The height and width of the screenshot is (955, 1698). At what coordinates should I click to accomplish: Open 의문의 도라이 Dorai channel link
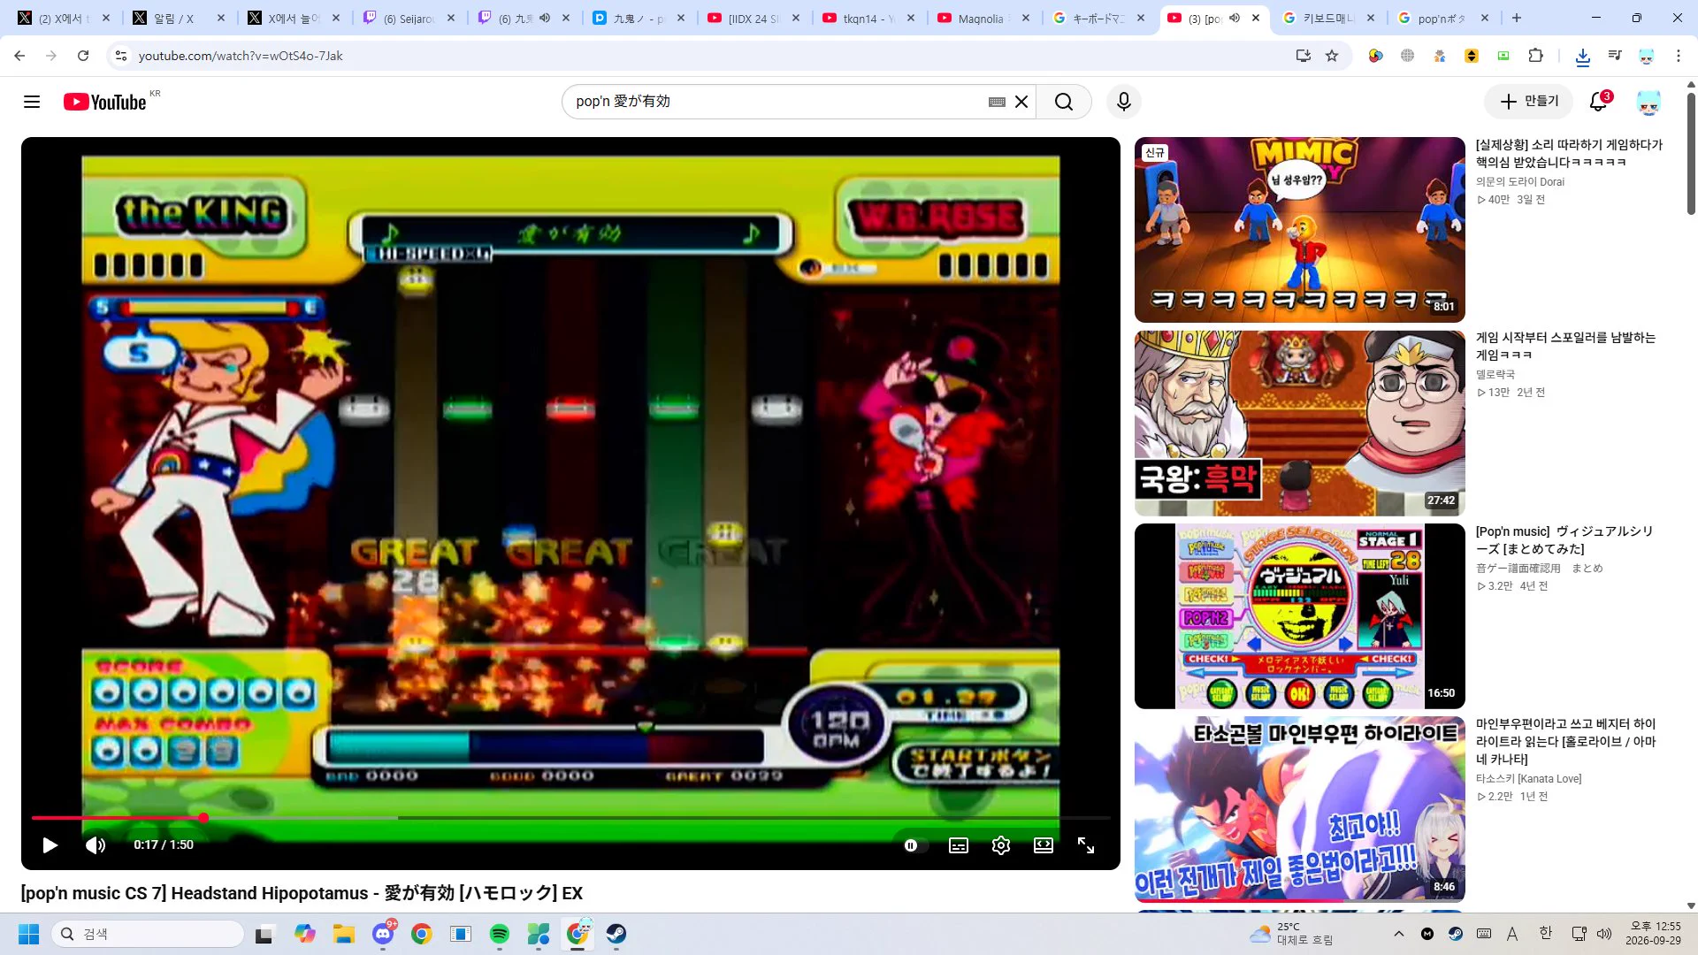point(1519,182)
